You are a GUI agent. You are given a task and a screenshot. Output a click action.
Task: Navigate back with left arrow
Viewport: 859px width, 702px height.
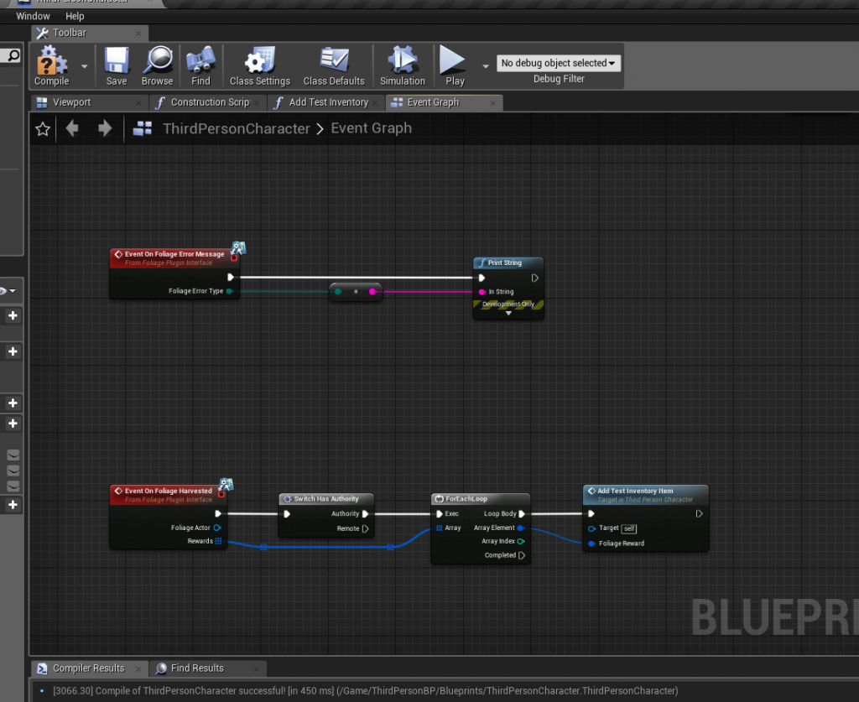(72, 128)
